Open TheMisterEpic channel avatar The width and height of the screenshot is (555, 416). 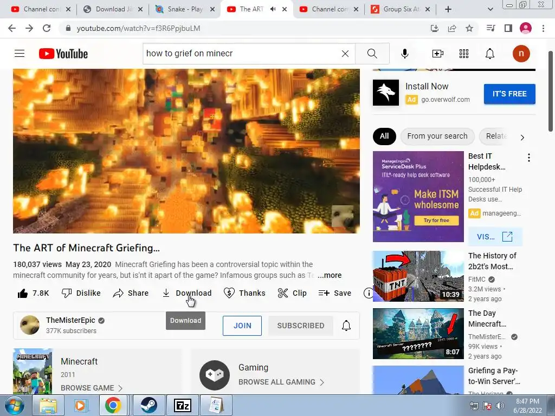(30, 325)
